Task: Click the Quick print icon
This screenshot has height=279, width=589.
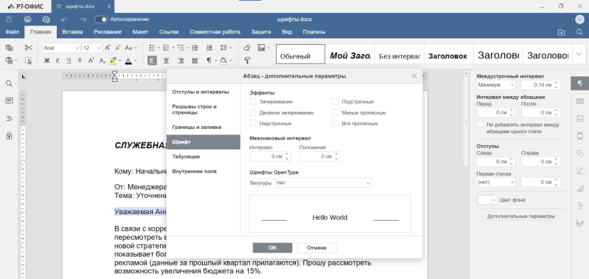Action: tap(46, 19)
